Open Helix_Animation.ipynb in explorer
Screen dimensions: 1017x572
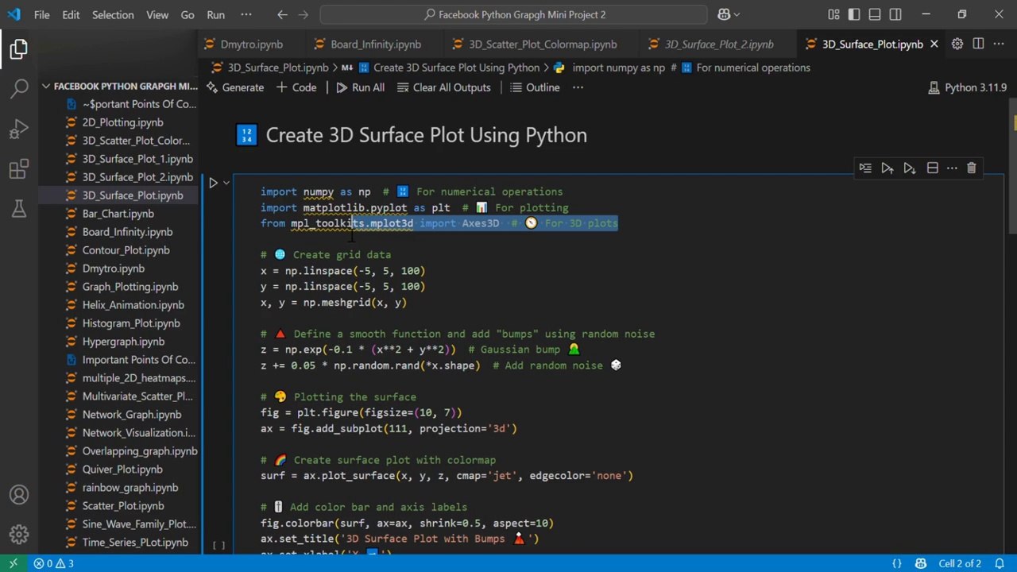(x=133, y=305)
